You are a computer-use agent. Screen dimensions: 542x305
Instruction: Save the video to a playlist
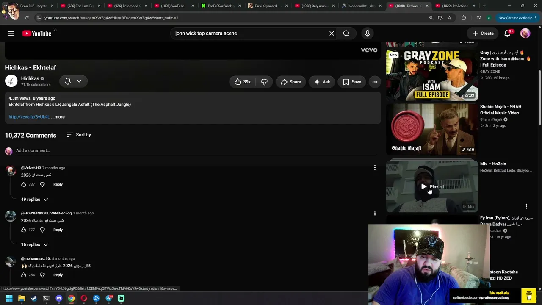(352, 82)
